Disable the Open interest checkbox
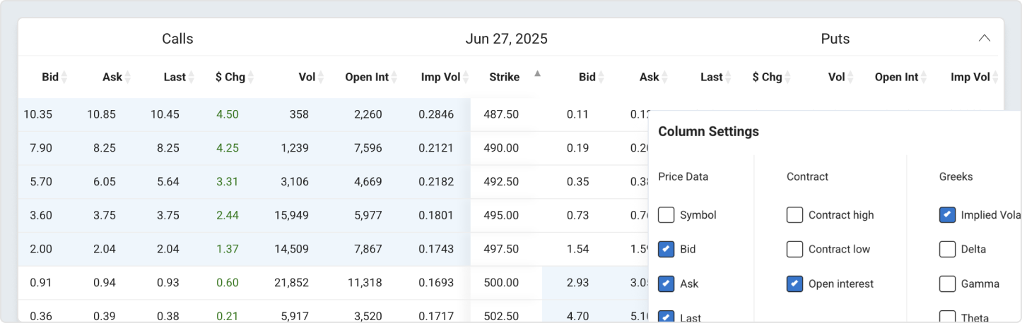Screen dimensions: 1022x323 pos(794,284)
